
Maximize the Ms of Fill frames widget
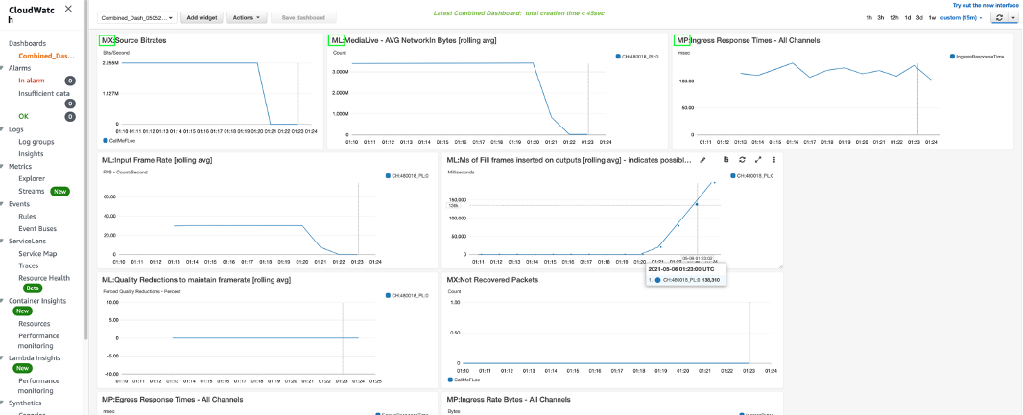coord(758,160)
